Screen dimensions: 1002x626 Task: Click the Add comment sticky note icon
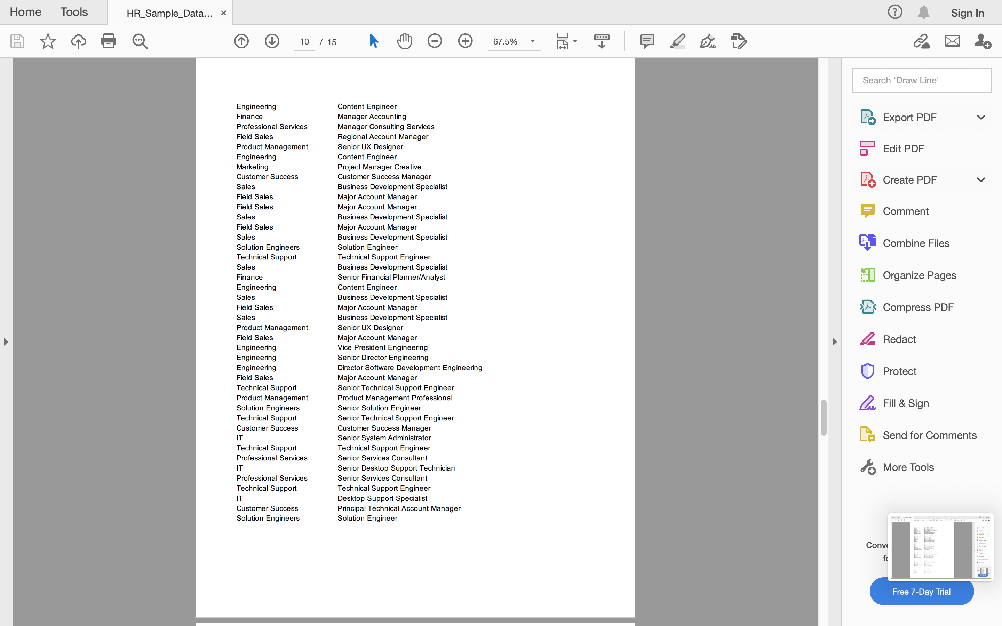(646, 41)
